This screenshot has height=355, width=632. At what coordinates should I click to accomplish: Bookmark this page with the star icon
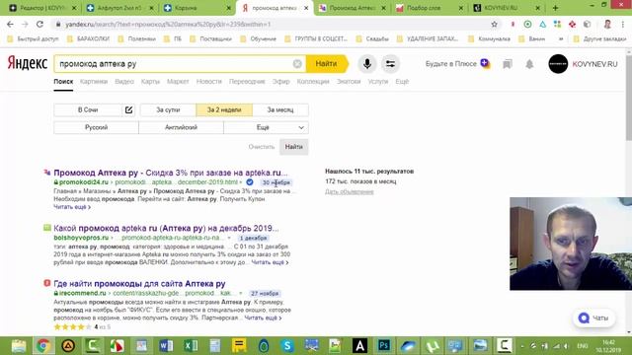[494, 24]
